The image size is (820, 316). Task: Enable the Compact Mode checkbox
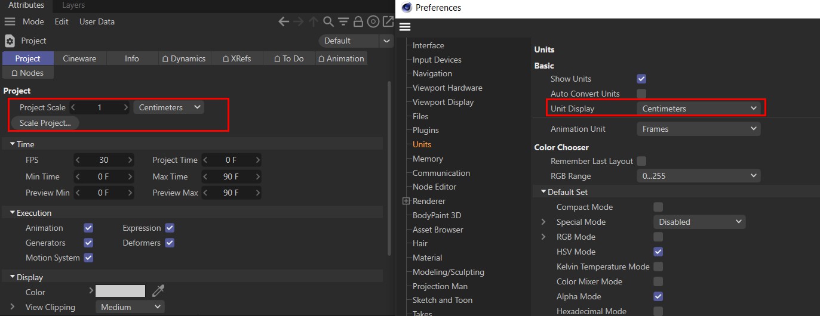pyautogui.click(x=658, y=207)
